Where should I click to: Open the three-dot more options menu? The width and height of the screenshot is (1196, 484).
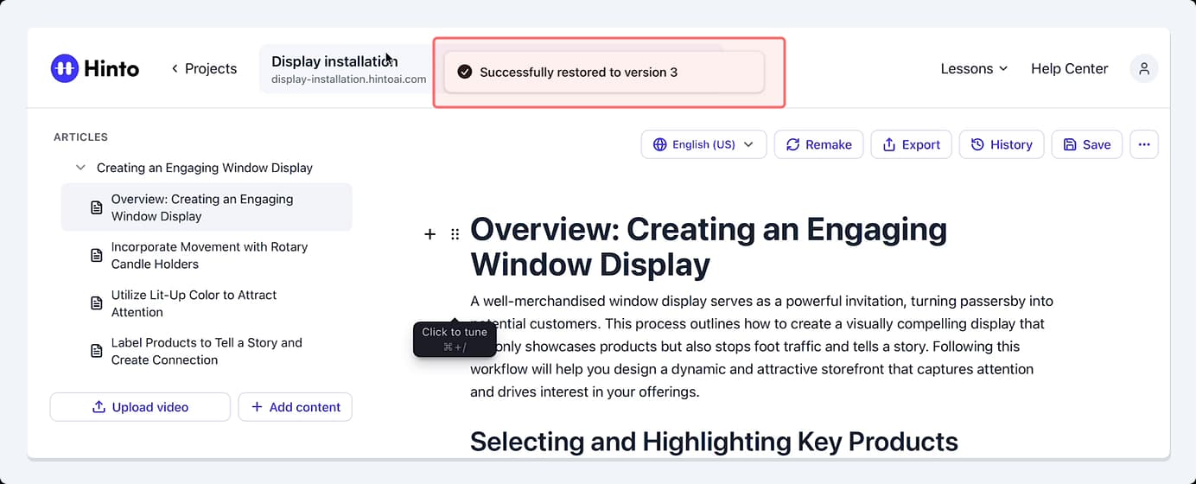(1144, 144)
